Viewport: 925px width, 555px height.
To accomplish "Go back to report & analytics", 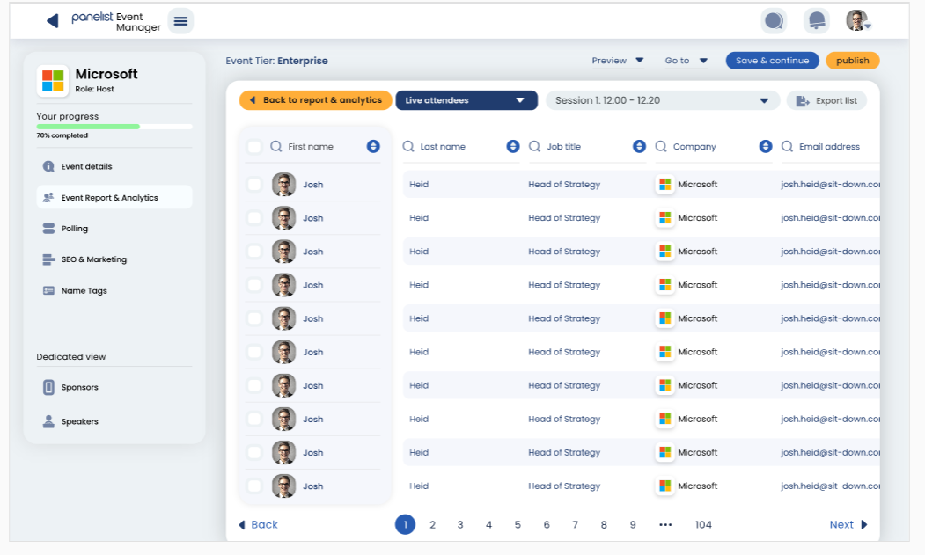I will pos(316,100).
